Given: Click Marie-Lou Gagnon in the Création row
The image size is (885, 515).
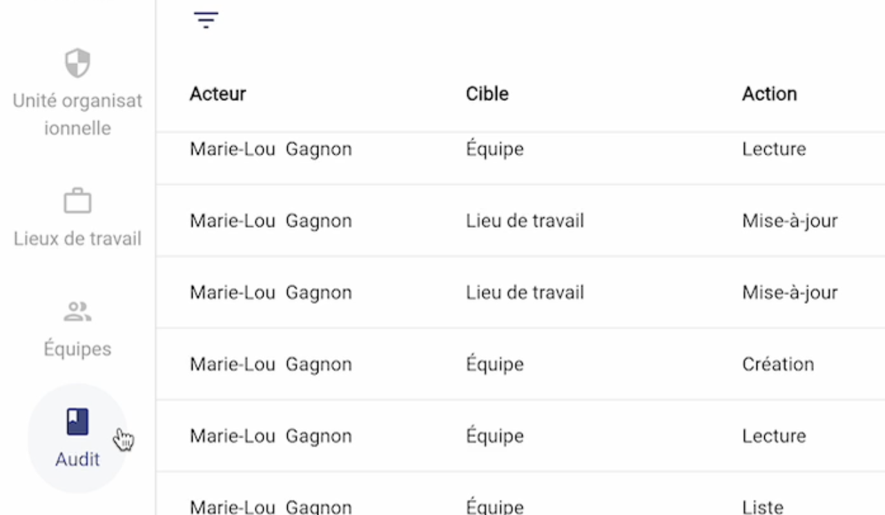Looking at the screenshot, I should tap(271, 365).
